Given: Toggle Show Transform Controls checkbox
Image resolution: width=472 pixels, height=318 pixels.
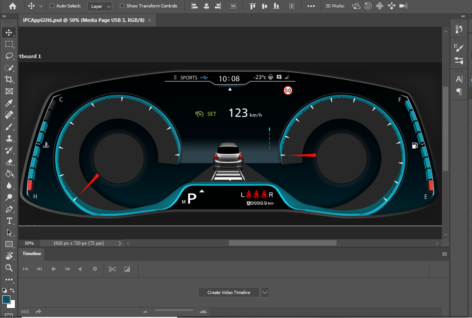Looking at the screenshot, I should click(x=122, y=6).
